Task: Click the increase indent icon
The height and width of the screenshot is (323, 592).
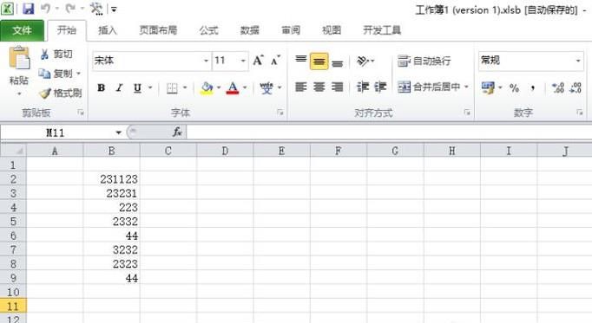Action: [x=380, y=87]
